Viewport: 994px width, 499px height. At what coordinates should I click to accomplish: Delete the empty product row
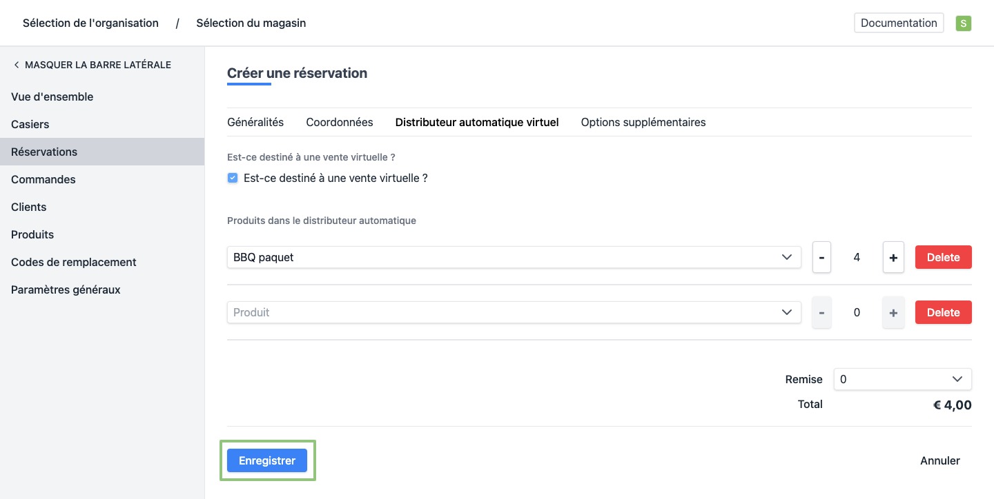[x=943, y=313]
